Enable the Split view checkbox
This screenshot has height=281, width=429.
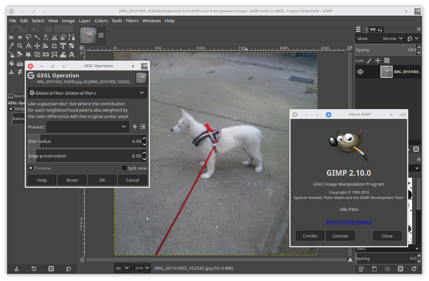(x=124, y=168)
